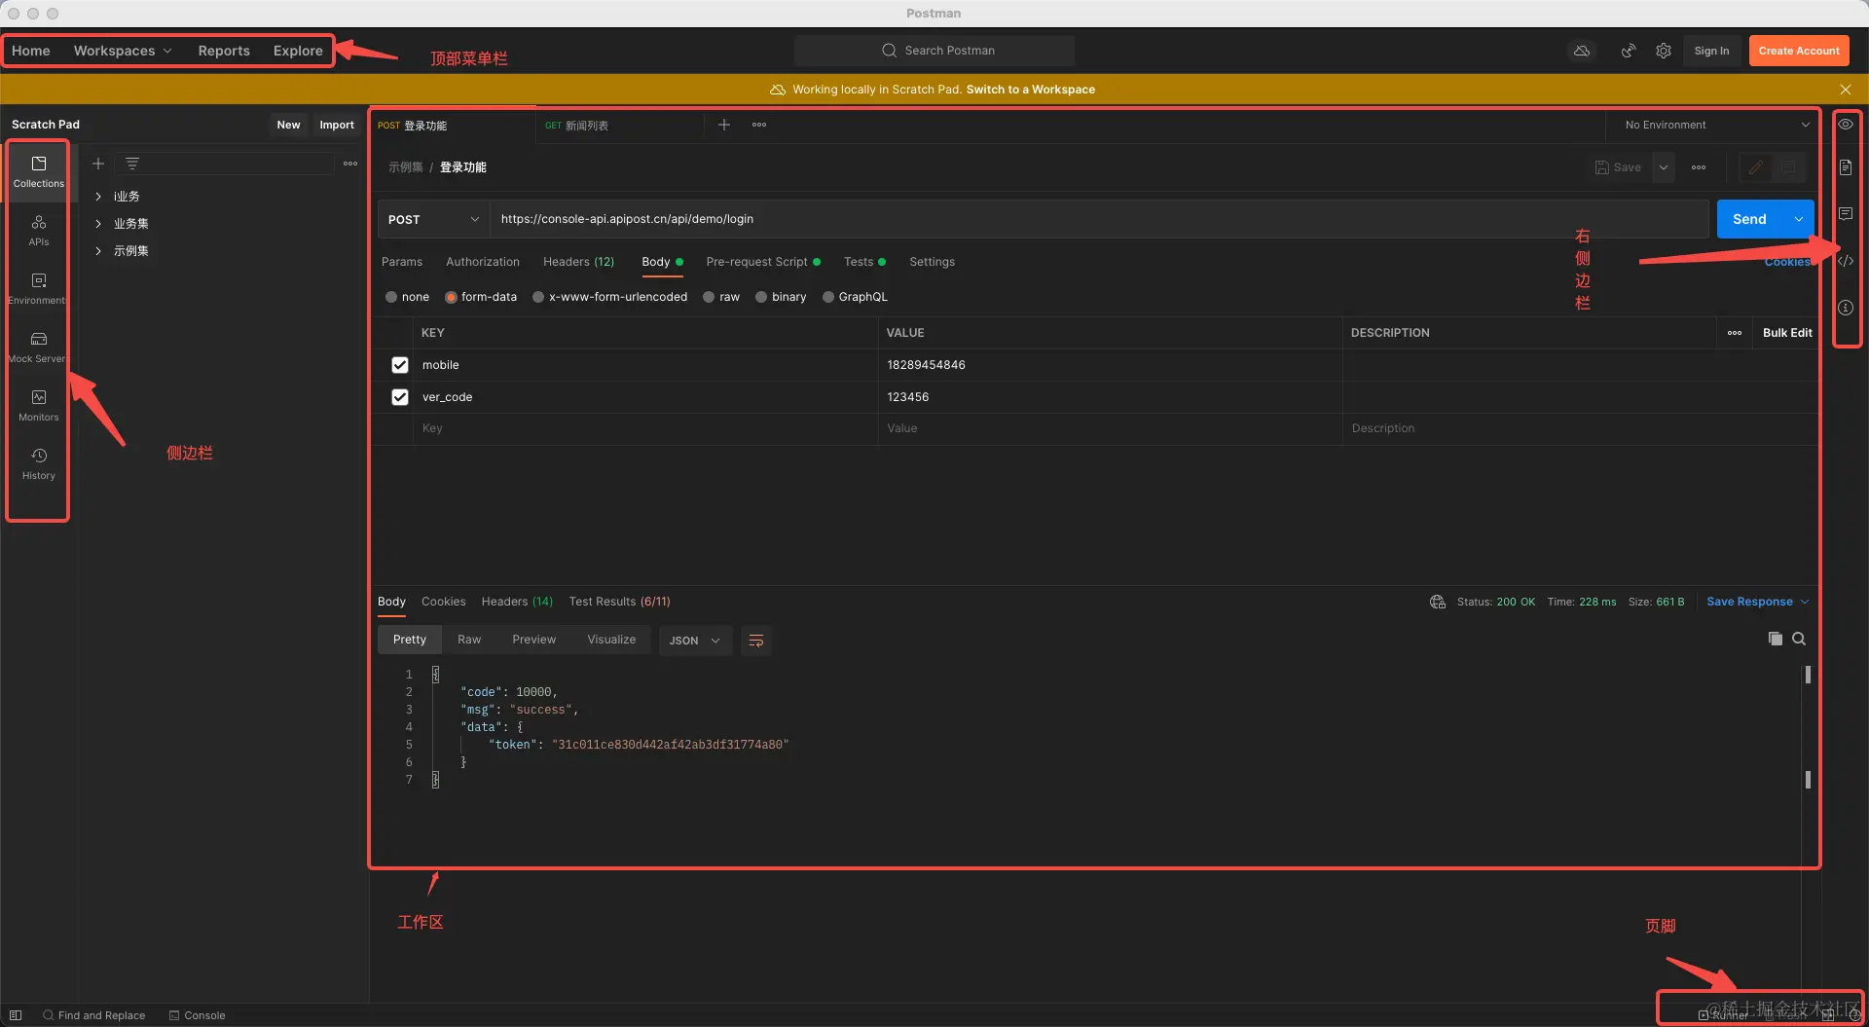Focus the Search Postman box
The height and width of the screenshot is (1027, 1869).
[x=934, y=51]
